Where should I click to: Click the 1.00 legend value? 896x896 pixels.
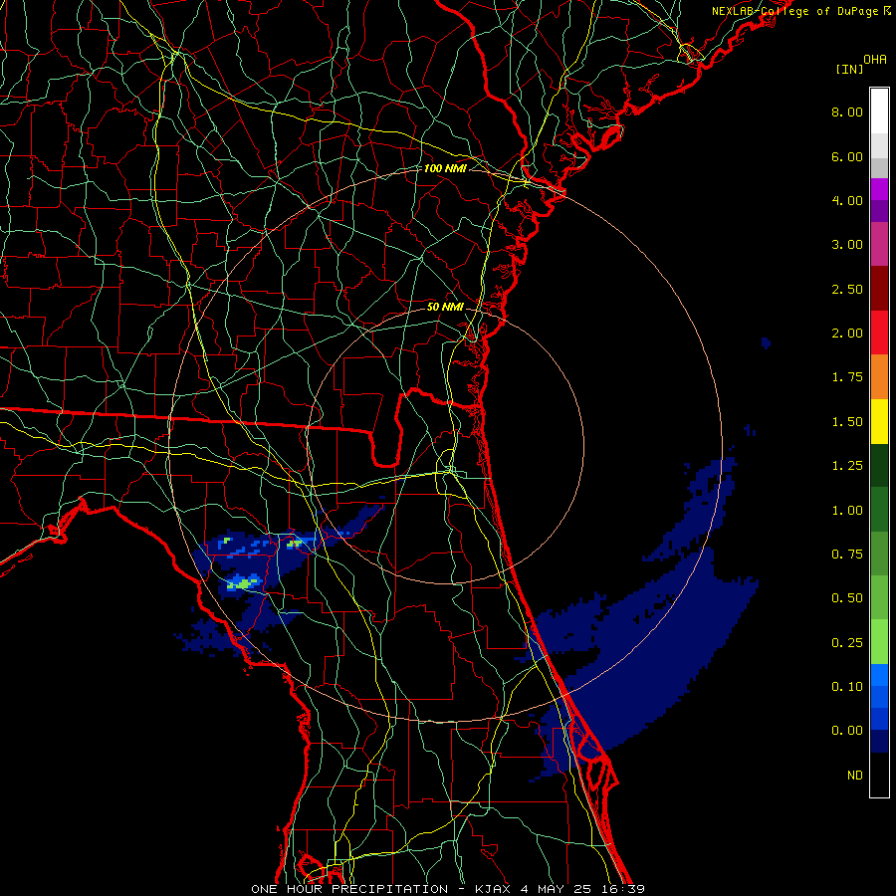pyautogui.click(x=847, y=511)
